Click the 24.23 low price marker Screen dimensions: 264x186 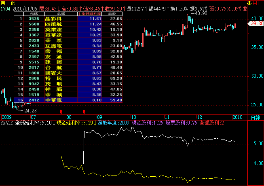[x=31, y=110]
